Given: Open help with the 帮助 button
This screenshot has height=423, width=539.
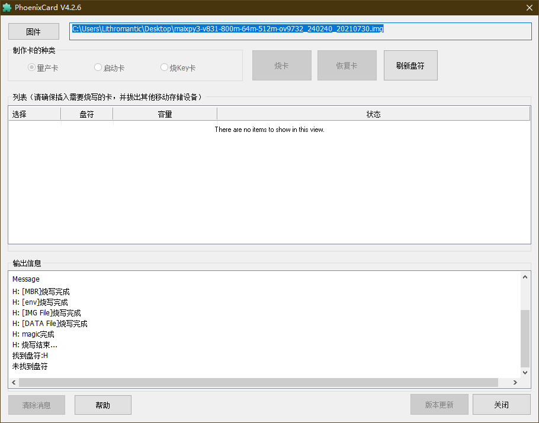Looking at the screenshot, I should pyautogui.click(x=103, y=405).
